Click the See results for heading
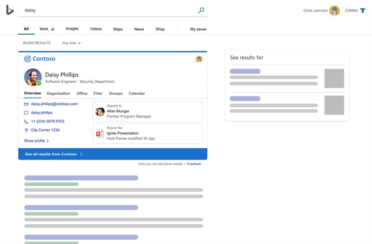Screen dimensions: 372x244 [x=247, y=57]
